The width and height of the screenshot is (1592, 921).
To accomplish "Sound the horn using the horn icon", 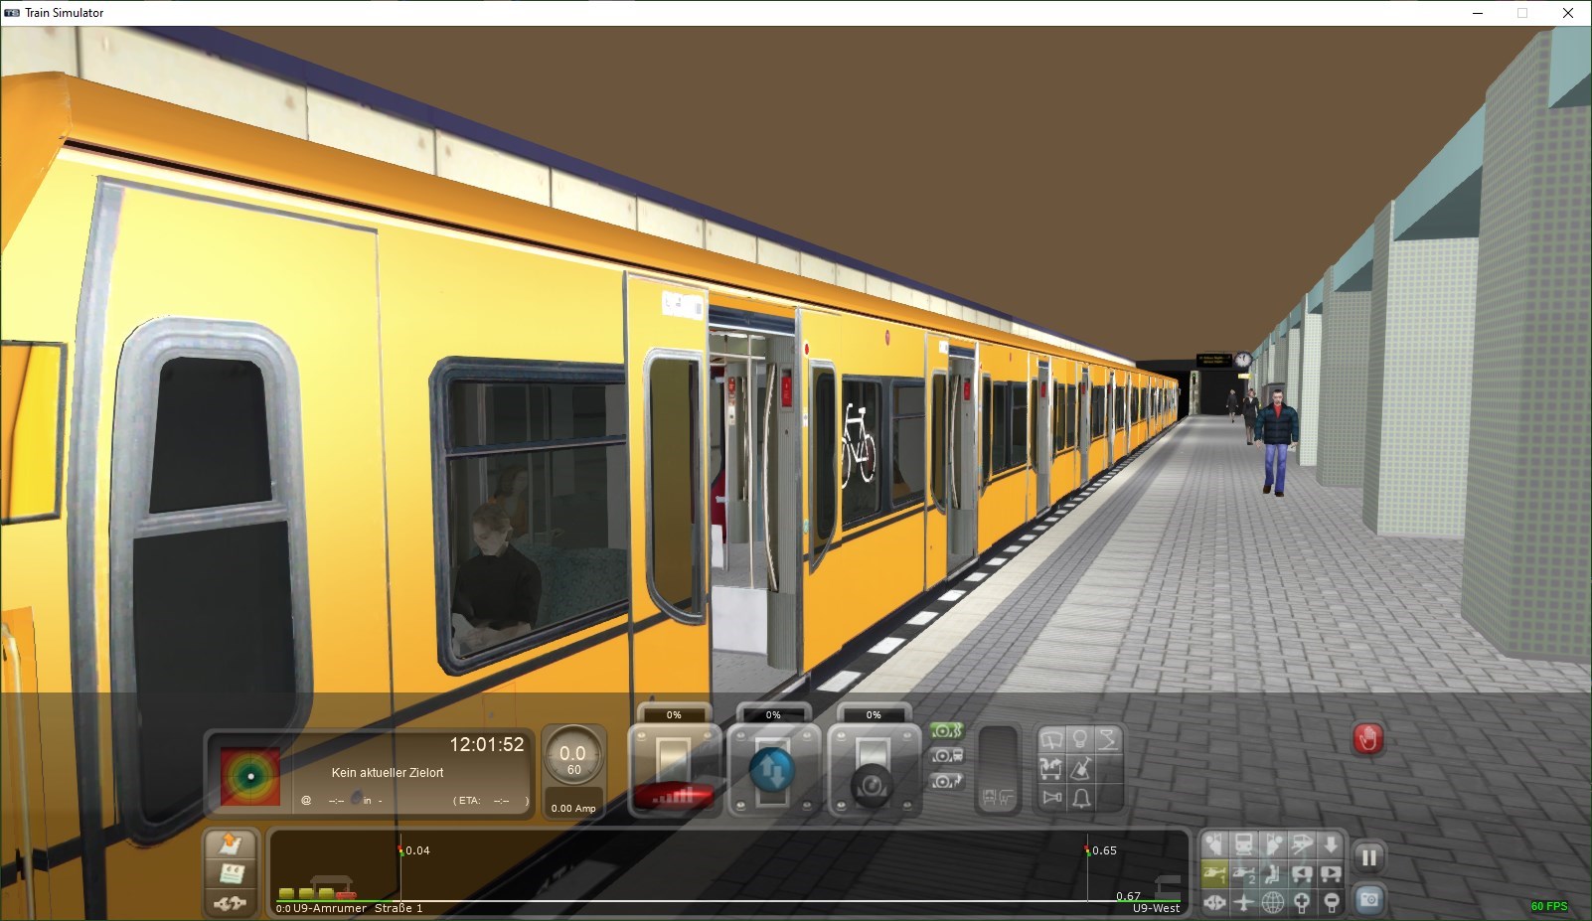I will point(1051,797).
